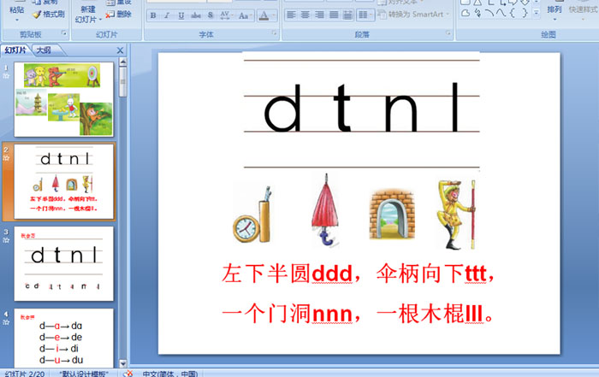Open the 排列 arrange menu

click(x=555, y=11)
